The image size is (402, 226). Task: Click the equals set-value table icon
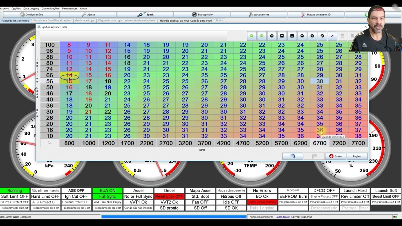272,36
